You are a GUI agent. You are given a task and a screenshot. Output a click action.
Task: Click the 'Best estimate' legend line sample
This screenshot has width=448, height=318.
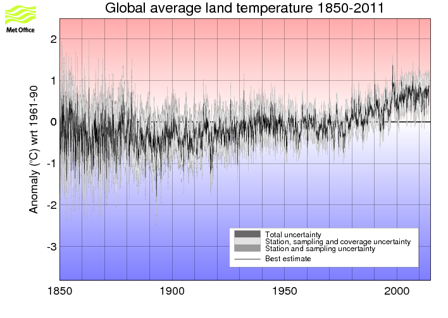pyautogui.click(x=247, y=259)
